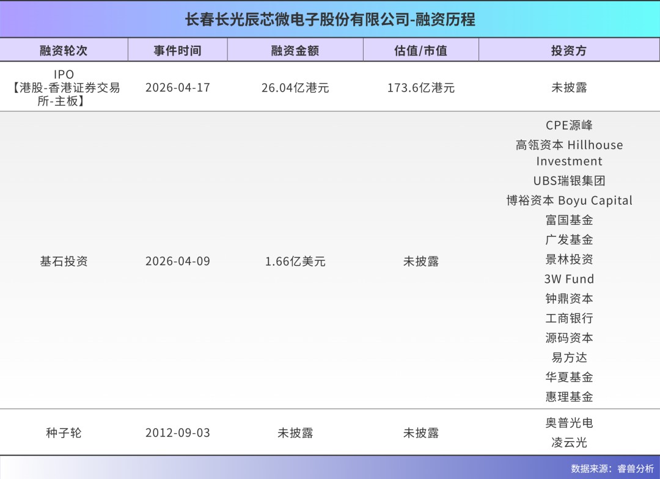
Task: Select the 基石投资 round cell
Action: [64, 261]
